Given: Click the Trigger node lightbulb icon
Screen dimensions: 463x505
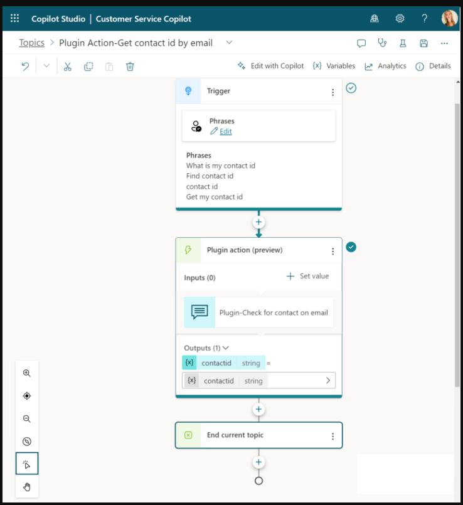Looking at the screenshot, I should 188,91.
